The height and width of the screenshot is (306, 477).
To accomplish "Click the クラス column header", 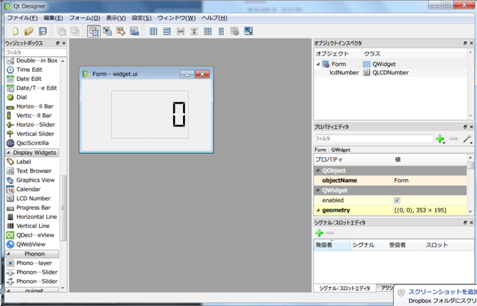I will click(x=414, y=54).
